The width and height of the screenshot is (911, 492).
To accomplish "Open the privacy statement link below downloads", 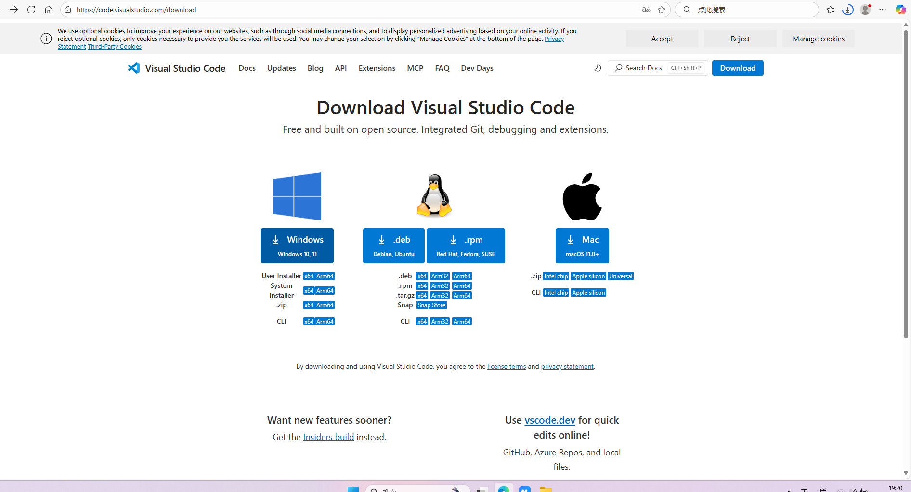I will (x=567, y=367).
